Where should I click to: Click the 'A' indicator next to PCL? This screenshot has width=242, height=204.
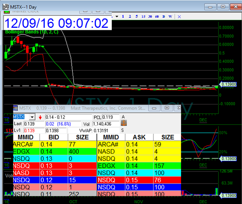point(123,117)
